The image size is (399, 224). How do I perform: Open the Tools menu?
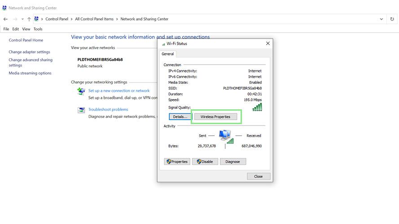click(38, 29)
